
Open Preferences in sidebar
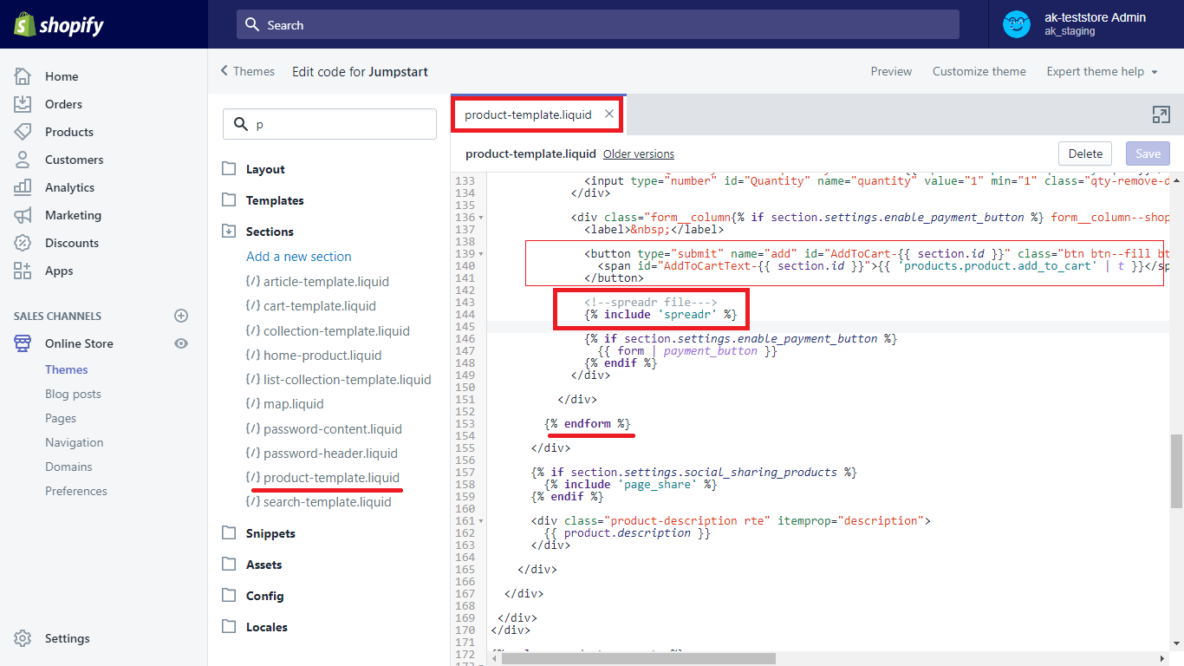[x=76, y=491]
